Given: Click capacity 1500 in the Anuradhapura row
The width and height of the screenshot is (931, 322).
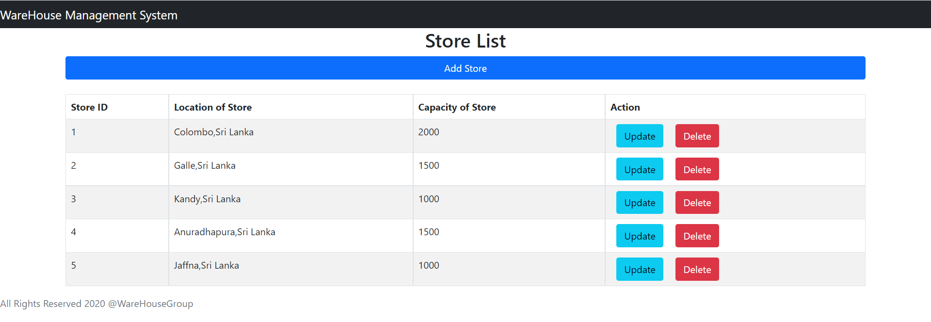Looking at the screenshot, I should pos(509,236).
